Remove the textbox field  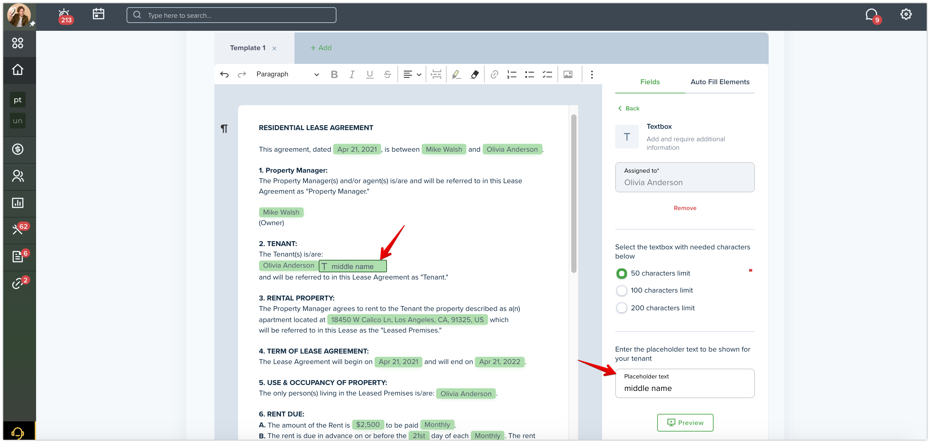pyautogui.click(x=684, y=208)
